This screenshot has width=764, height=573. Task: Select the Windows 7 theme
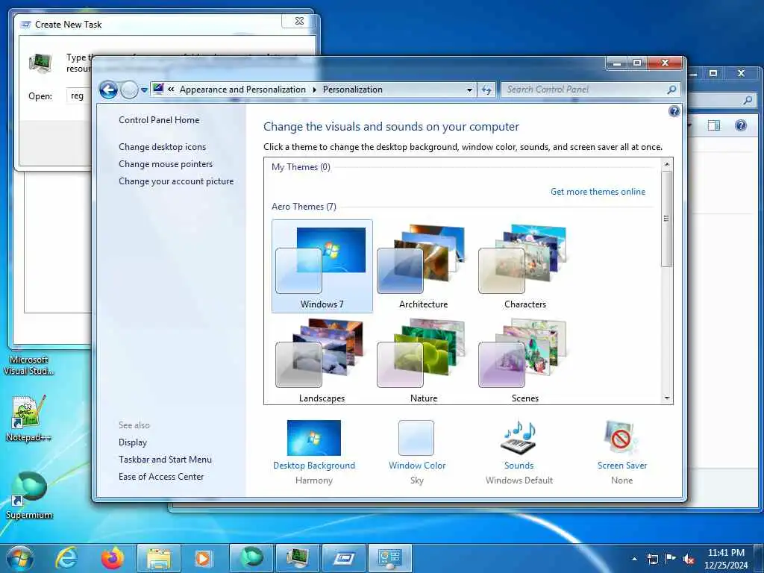coord(322,266)
